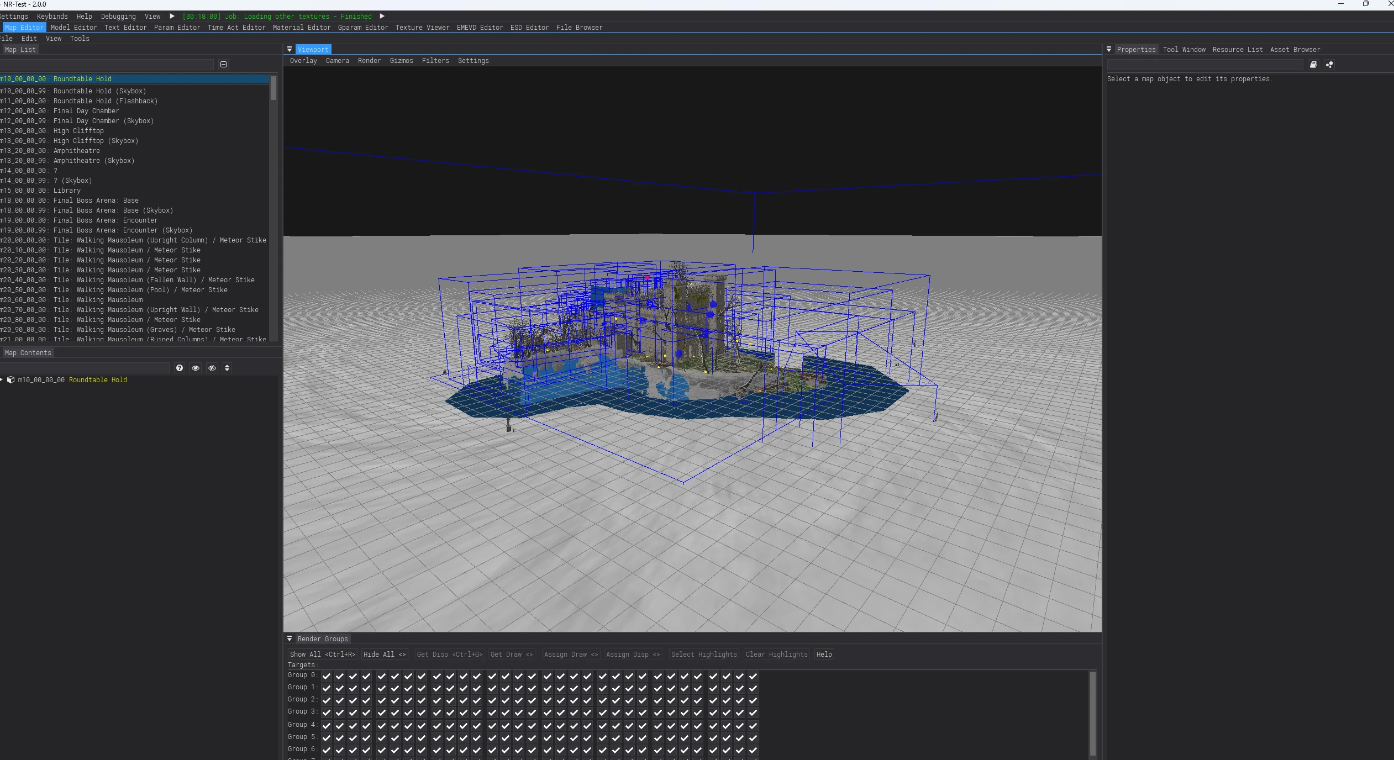Image resolution: width=1394 pixels, height=760 pixels.
Task: Click the cube icon beside m10_00_00_00 Roundtable Hold
Action: coord(10,380)
